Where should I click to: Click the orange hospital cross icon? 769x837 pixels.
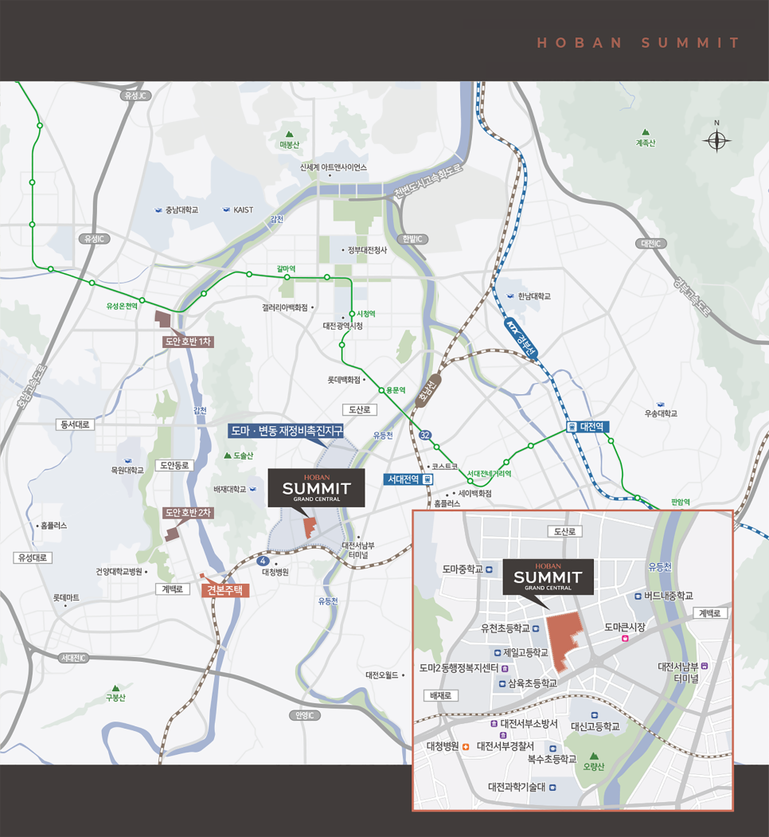(466, 747)
